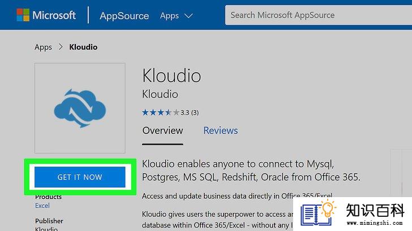Click the Kloudio breadcrumb text
The height and width of the screenshot is (231, 412).
pos(83,47)
